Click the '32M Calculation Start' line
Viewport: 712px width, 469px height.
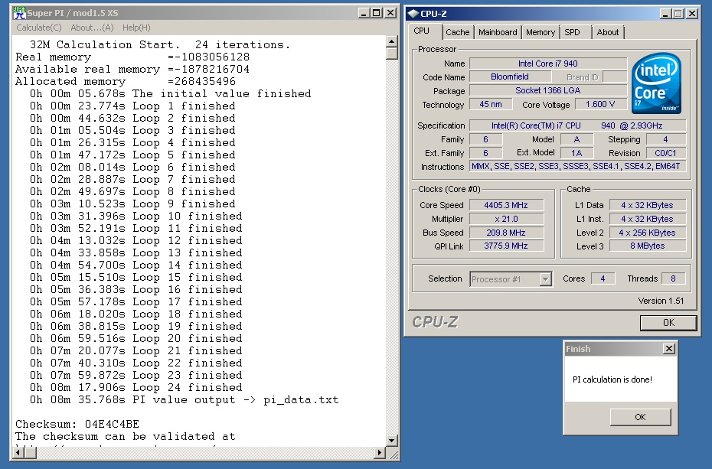pyautogui.click(x=160, y=44)
